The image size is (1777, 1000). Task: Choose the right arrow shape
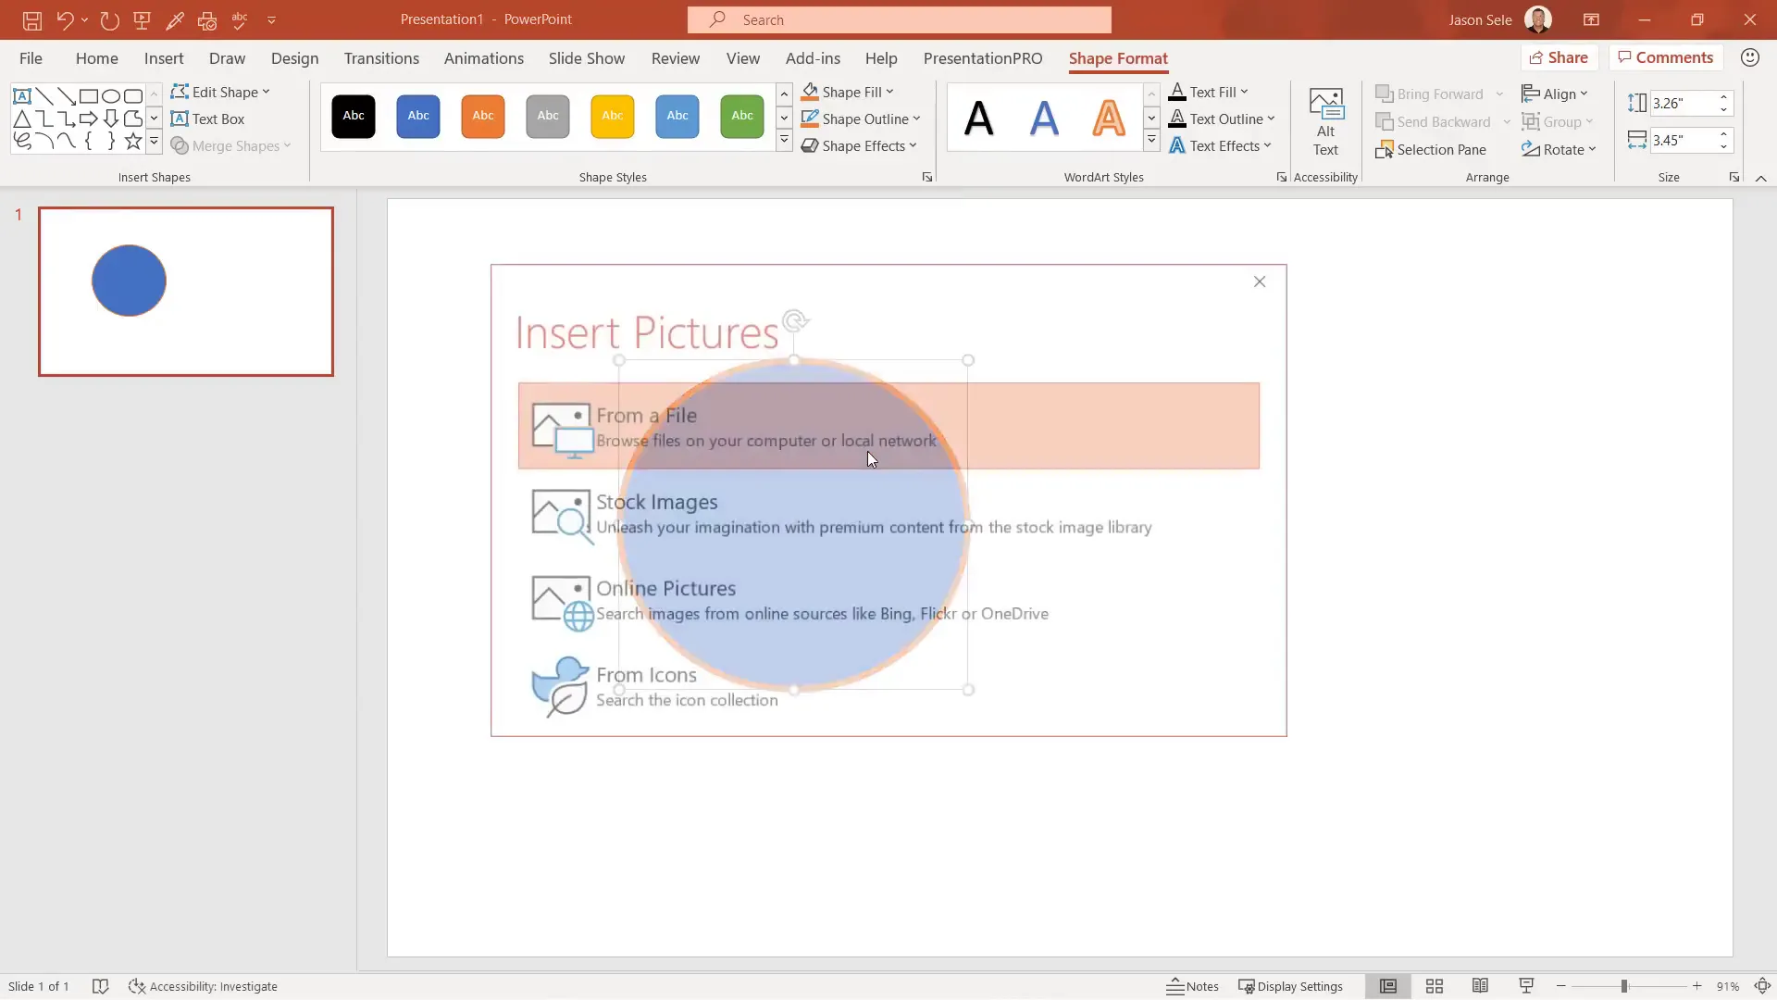pyautogui.click(x=89, y=119)
